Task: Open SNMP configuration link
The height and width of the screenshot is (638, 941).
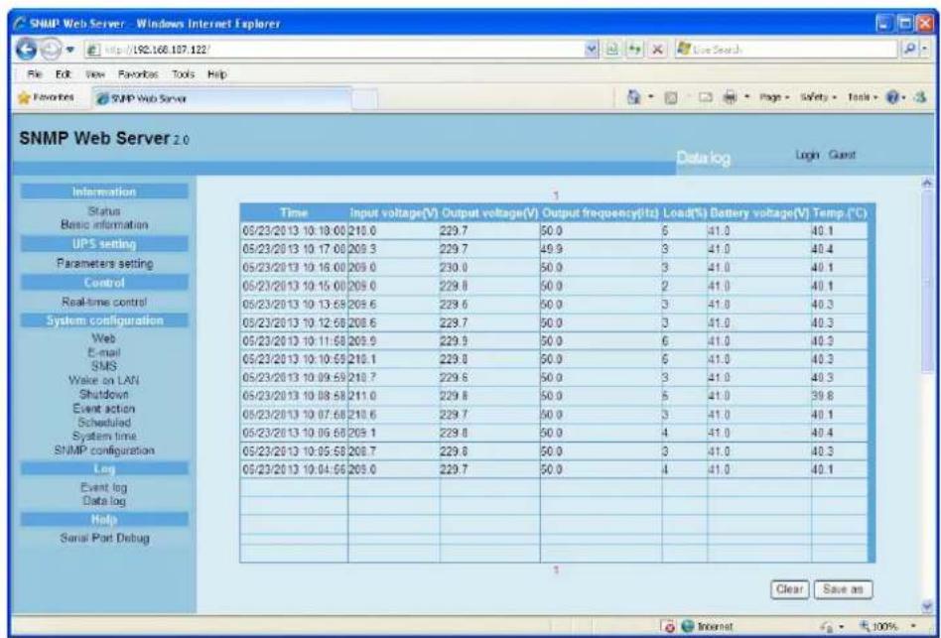Action: pyautogui.click(x=104, y=449)
